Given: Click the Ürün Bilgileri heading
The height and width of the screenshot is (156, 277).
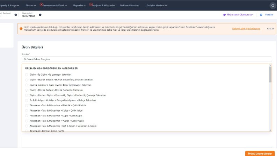Looking at the screenshot, I should pyautogui.click(x=32, y=47).
